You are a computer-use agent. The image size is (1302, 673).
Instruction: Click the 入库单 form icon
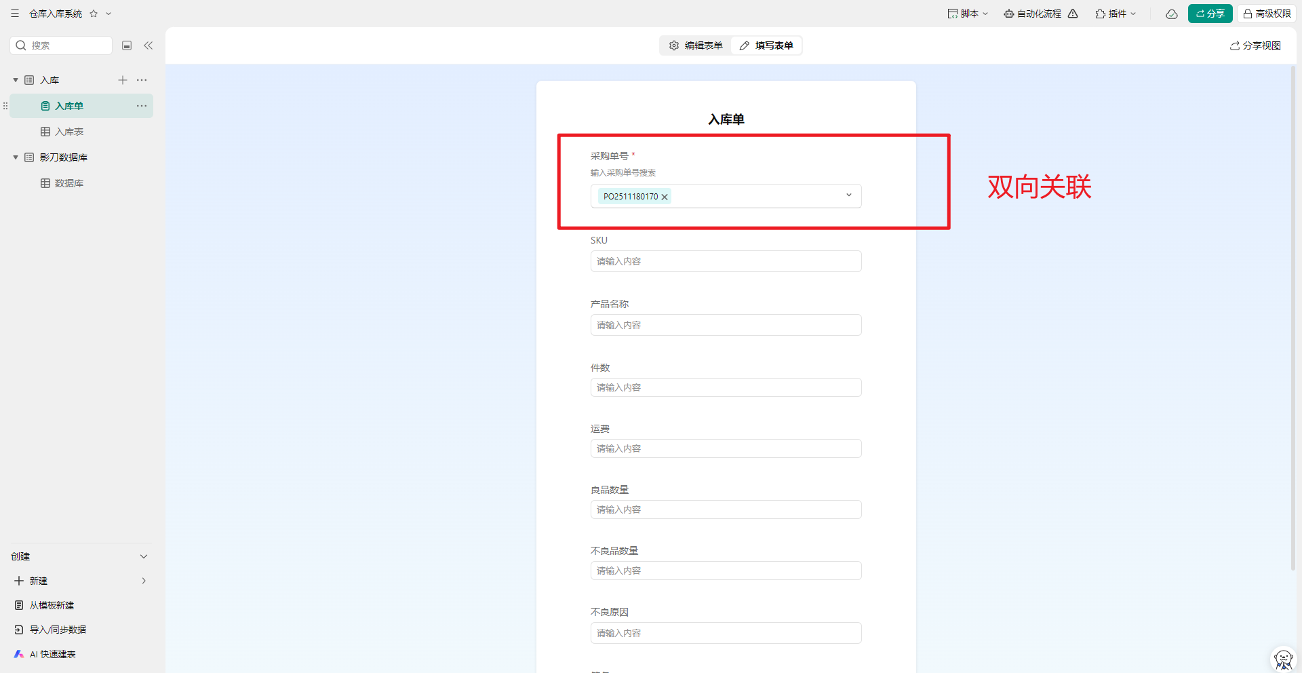click(x=45, y=106)
